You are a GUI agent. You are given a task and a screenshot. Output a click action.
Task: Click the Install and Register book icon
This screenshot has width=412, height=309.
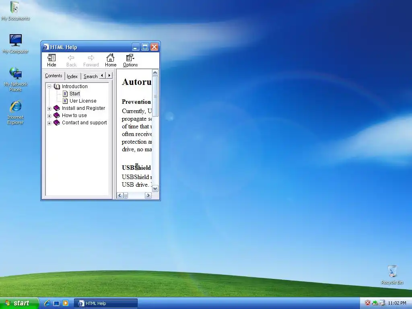click(x=57, y=108)
